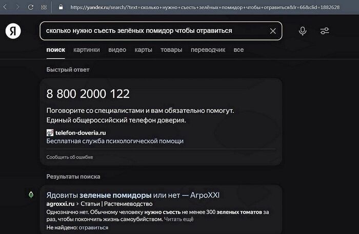
Task: Click the agroxxi.ru domain link
Action: point(61,204)
